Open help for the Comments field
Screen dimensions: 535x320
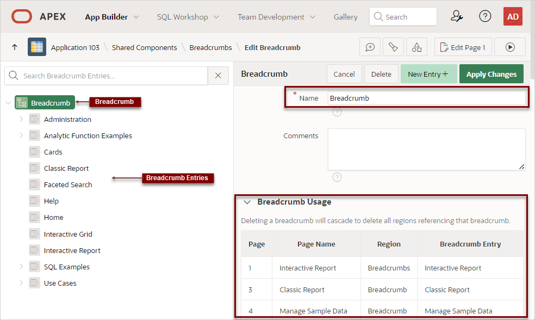click(x=337, y=177)
